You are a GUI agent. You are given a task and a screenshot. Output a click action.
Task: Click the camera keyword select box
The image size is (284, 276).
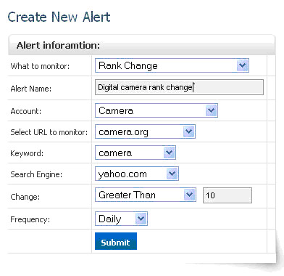point(135,153)
